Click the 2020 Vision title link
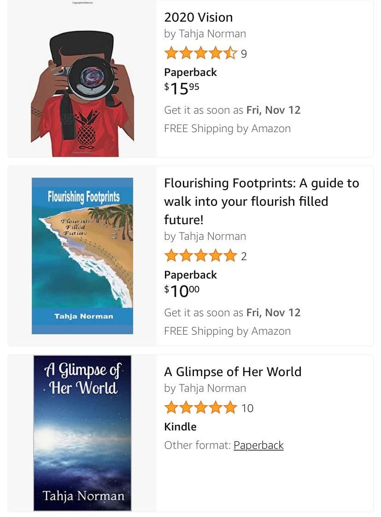This screenshot has width=381, height=517. tap(199, 17)
